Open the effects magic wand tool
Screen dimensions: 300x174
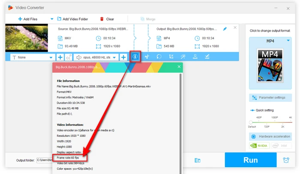183,57
